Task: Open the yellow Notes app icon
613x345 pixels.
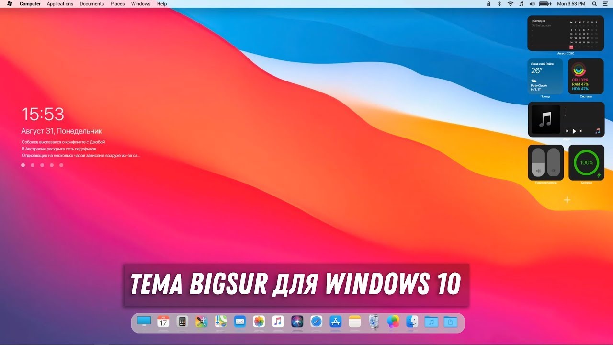Action: click(354, 322)
